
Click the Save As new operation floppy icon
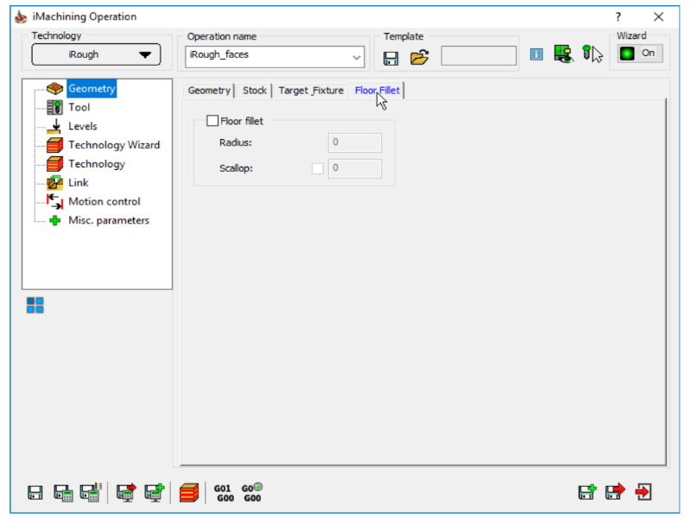click(x=586, y=492)
